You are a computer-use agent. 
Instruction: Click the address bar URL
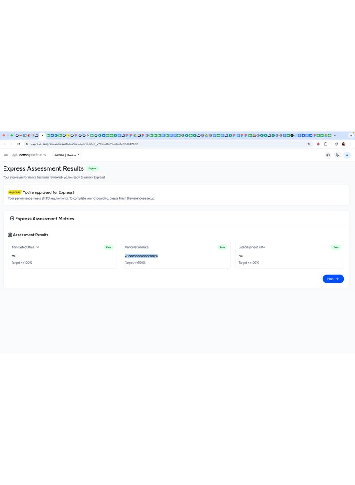(x=84, y=144)
